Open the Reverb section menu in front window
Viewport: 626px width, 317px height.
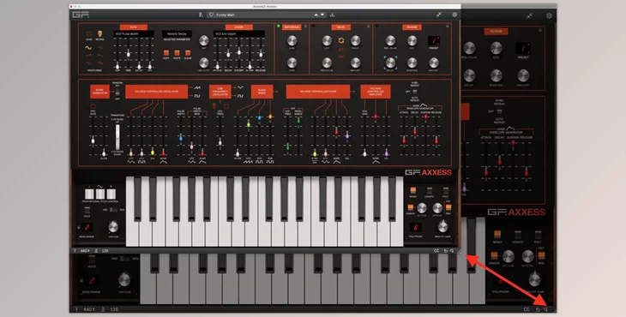coord(448,27)
